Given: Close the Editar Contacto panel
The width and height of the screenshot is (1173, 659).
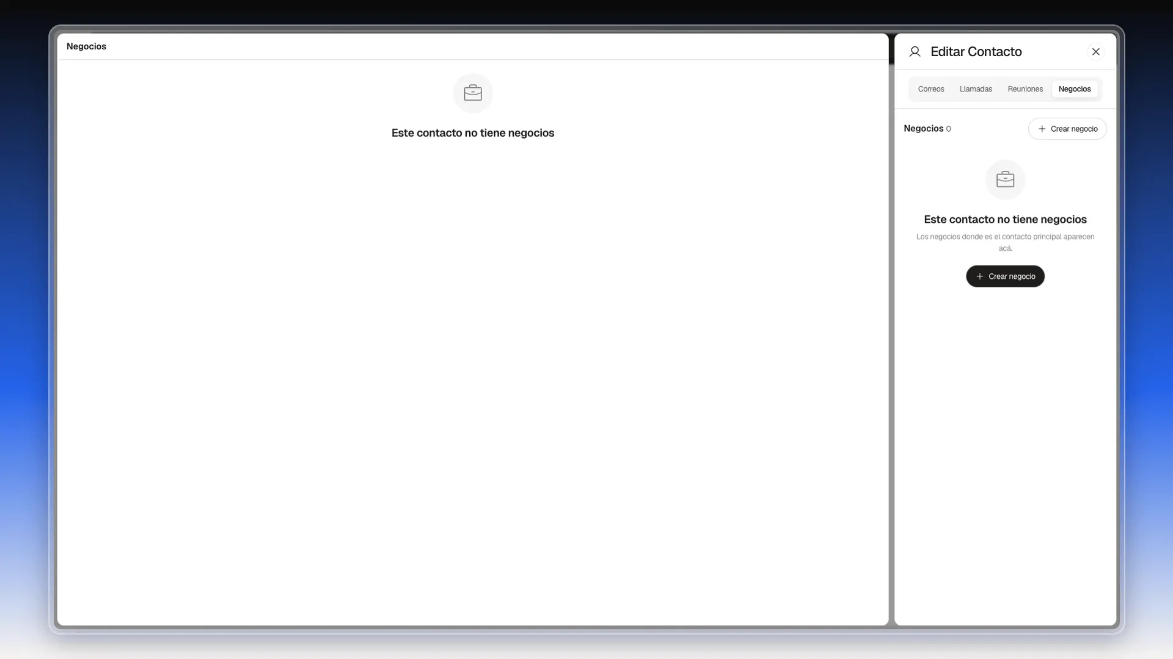Looking at the screenshot, I should click(1095, 52).
